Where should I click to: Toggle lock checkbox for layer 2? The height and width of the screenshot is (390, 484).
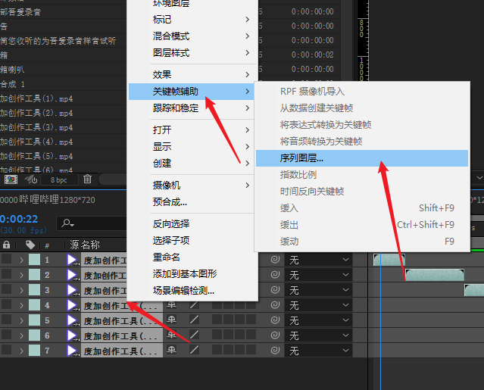click(7, 274)
